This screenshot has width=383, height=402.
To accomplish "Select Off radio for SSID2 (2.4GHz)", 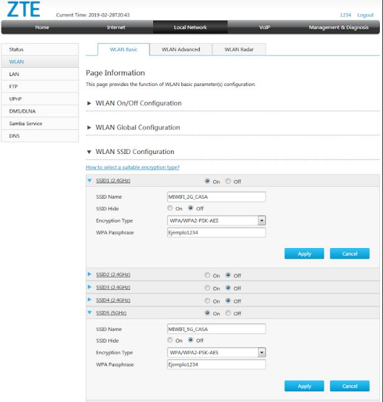I will click(x=228, y=275).
